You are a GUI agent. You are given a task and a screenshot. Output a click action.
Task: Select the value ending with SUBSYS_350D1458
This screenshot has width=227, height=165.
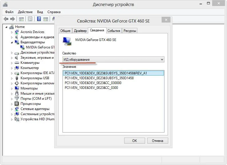click(x=113, y=78)
